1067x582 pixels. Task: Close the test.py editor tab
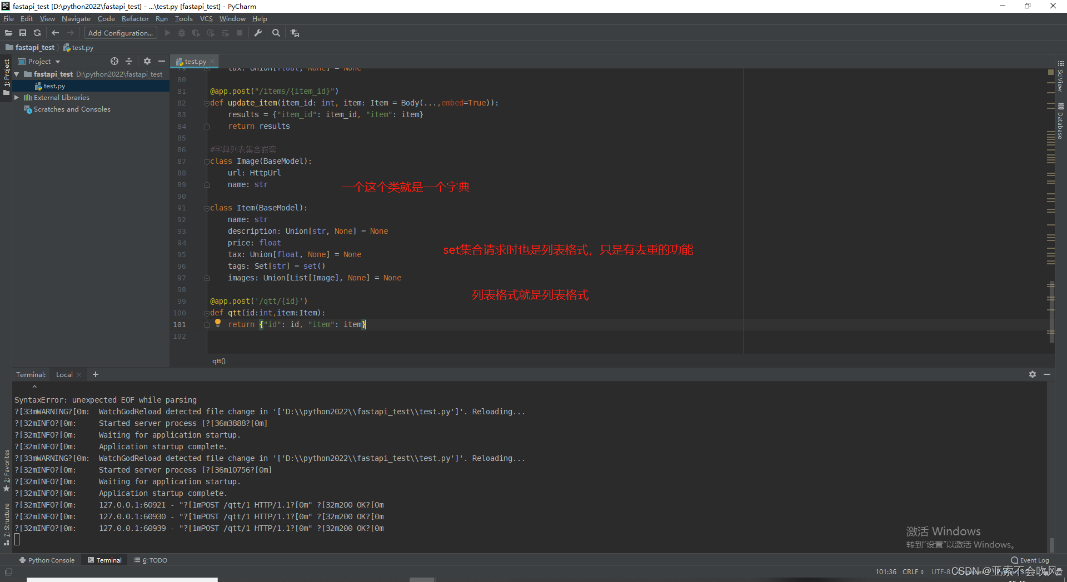(x=212, y=61)
